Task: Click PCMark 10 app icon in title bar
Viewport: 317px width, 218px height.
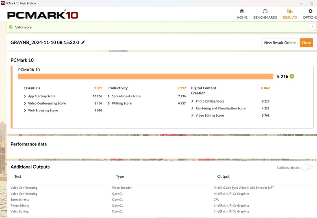Action: tap(2, 3)
